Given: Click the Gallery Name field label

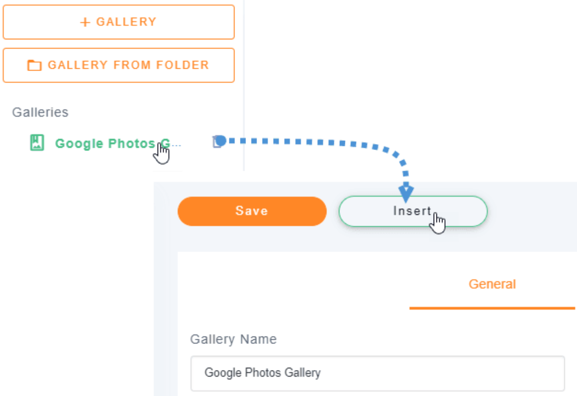Looking at the screenshot, I should (233, 339).
